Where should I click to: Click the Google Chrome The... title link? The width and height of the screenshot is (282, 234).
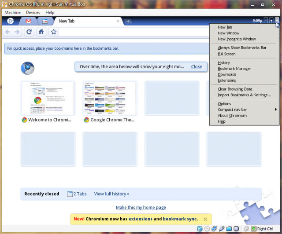pos(112,120)
